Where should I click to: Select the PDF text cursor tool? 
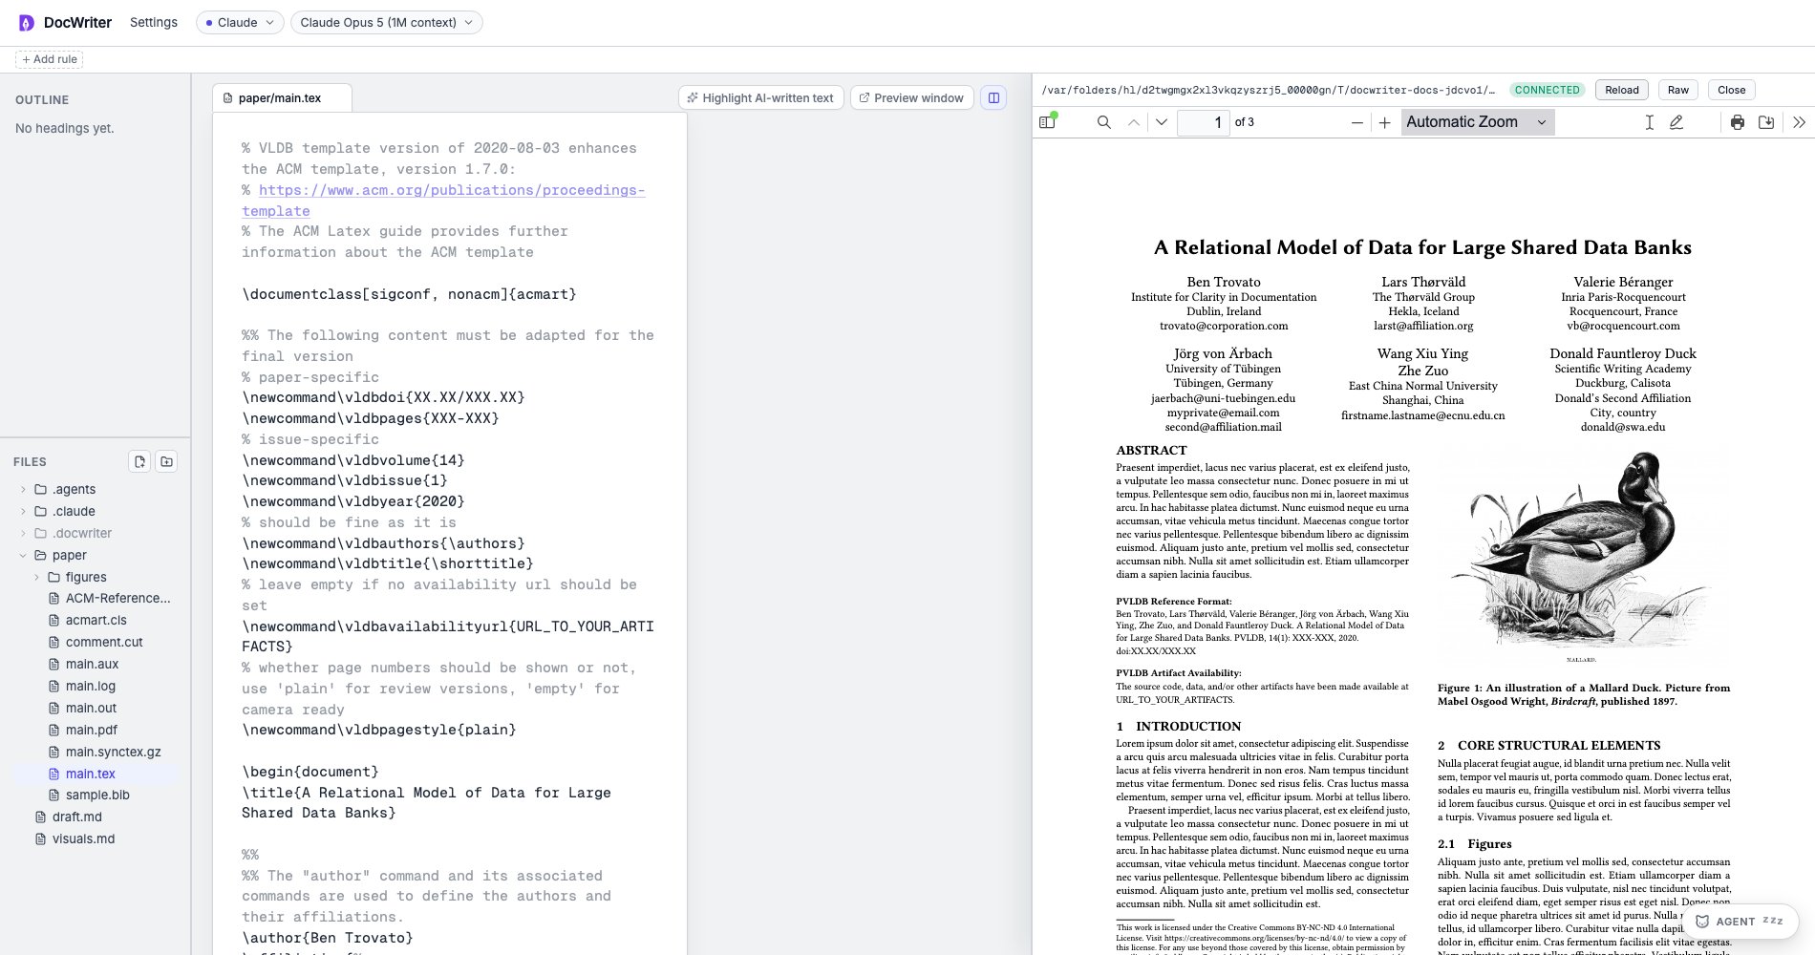coord(1649,122)
